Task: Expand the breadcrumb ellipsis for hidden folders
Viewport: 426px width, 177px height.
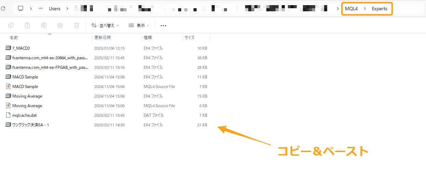Action: 41,9
